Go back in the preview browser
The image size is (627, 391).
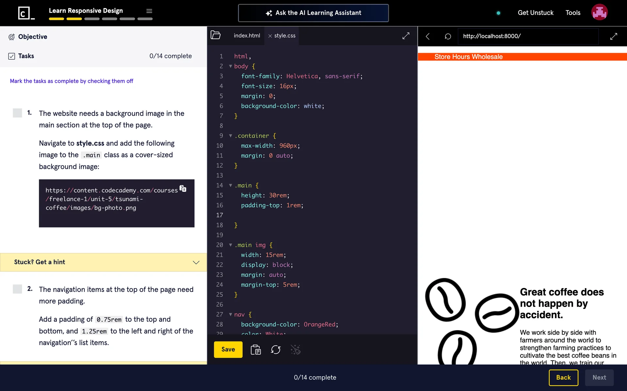tap(428, 36)
